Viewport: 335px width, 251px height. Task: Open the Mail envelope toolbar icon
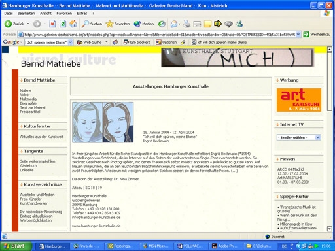point(174,24)
